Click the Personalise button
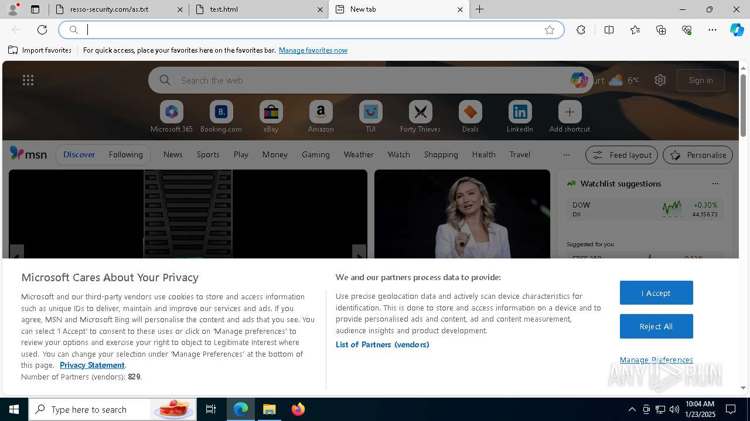The width and height of the screenshot is (750, 421). click(x=698, y=155)
